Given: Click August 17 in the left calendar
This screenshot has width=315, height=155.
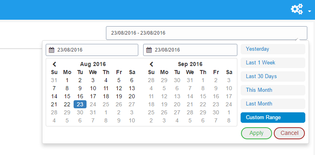Looking at the screenshot, I should pyautogui.click(x=93, y=96).
